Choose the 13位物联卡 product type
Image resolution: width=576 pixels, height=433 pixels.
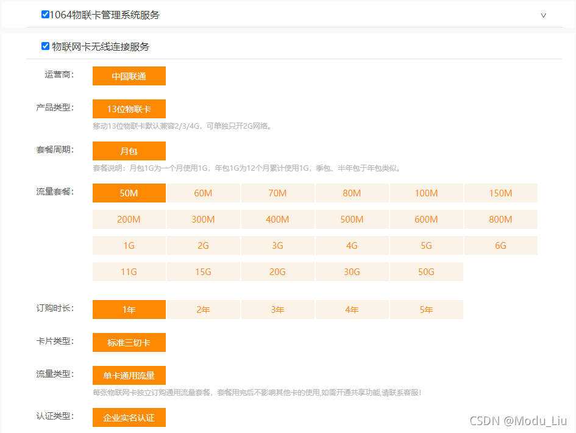pos(129,109)
